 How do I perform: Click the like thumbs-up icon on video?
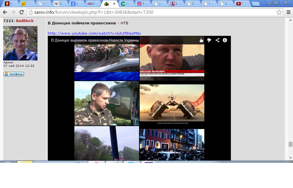pyautogui.click(x=202, y=40)
